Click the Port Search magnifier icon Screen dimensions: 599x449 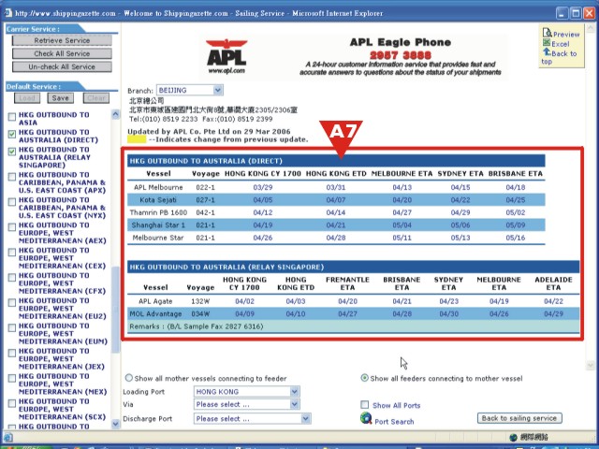click(366, 419)
